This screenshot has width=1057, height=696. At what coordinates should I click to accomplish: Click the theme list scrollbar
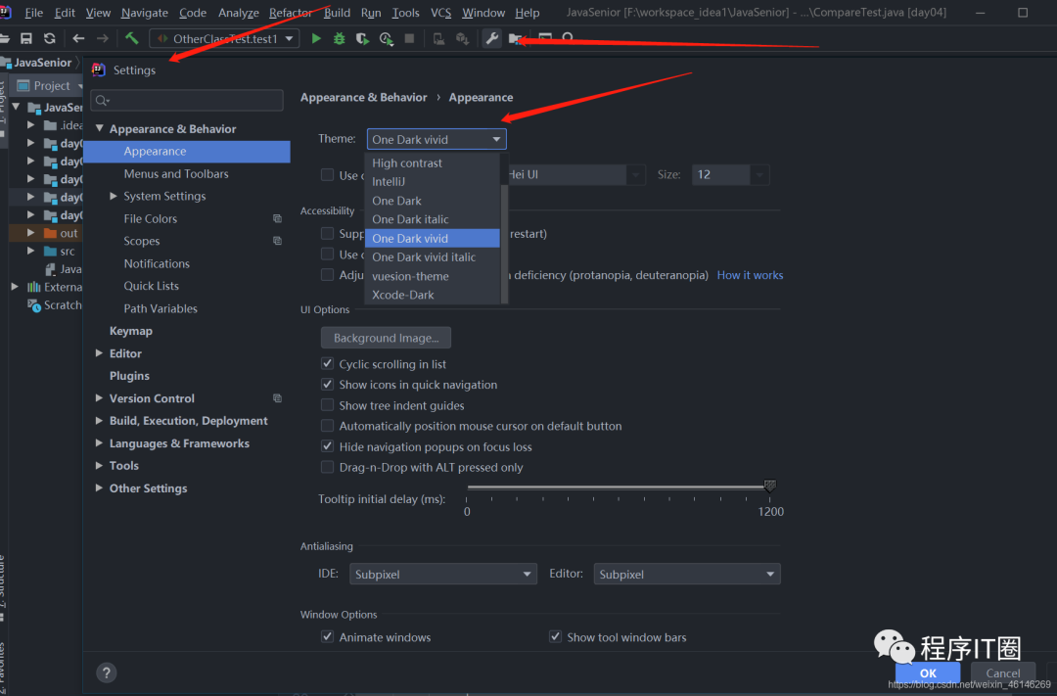pos(504,243)
